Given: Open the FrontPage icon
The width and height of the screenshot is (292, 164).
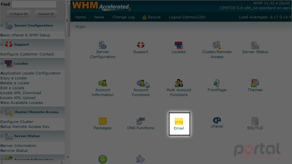Looking at the screenshot, I should (x=217, y=83).
